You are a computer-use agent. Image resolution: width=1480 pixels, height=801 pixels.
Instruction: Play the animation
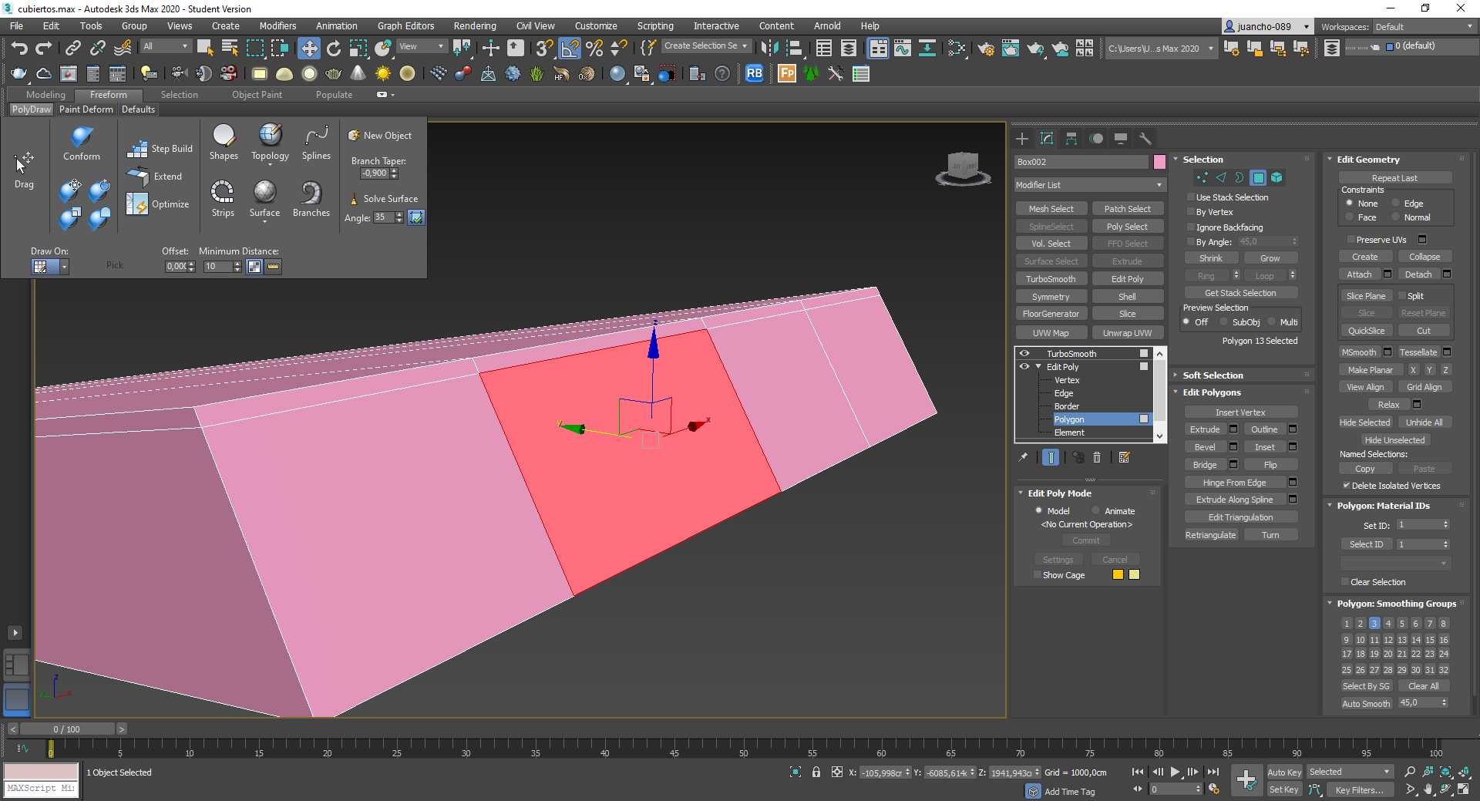[x=1175, y=772]
